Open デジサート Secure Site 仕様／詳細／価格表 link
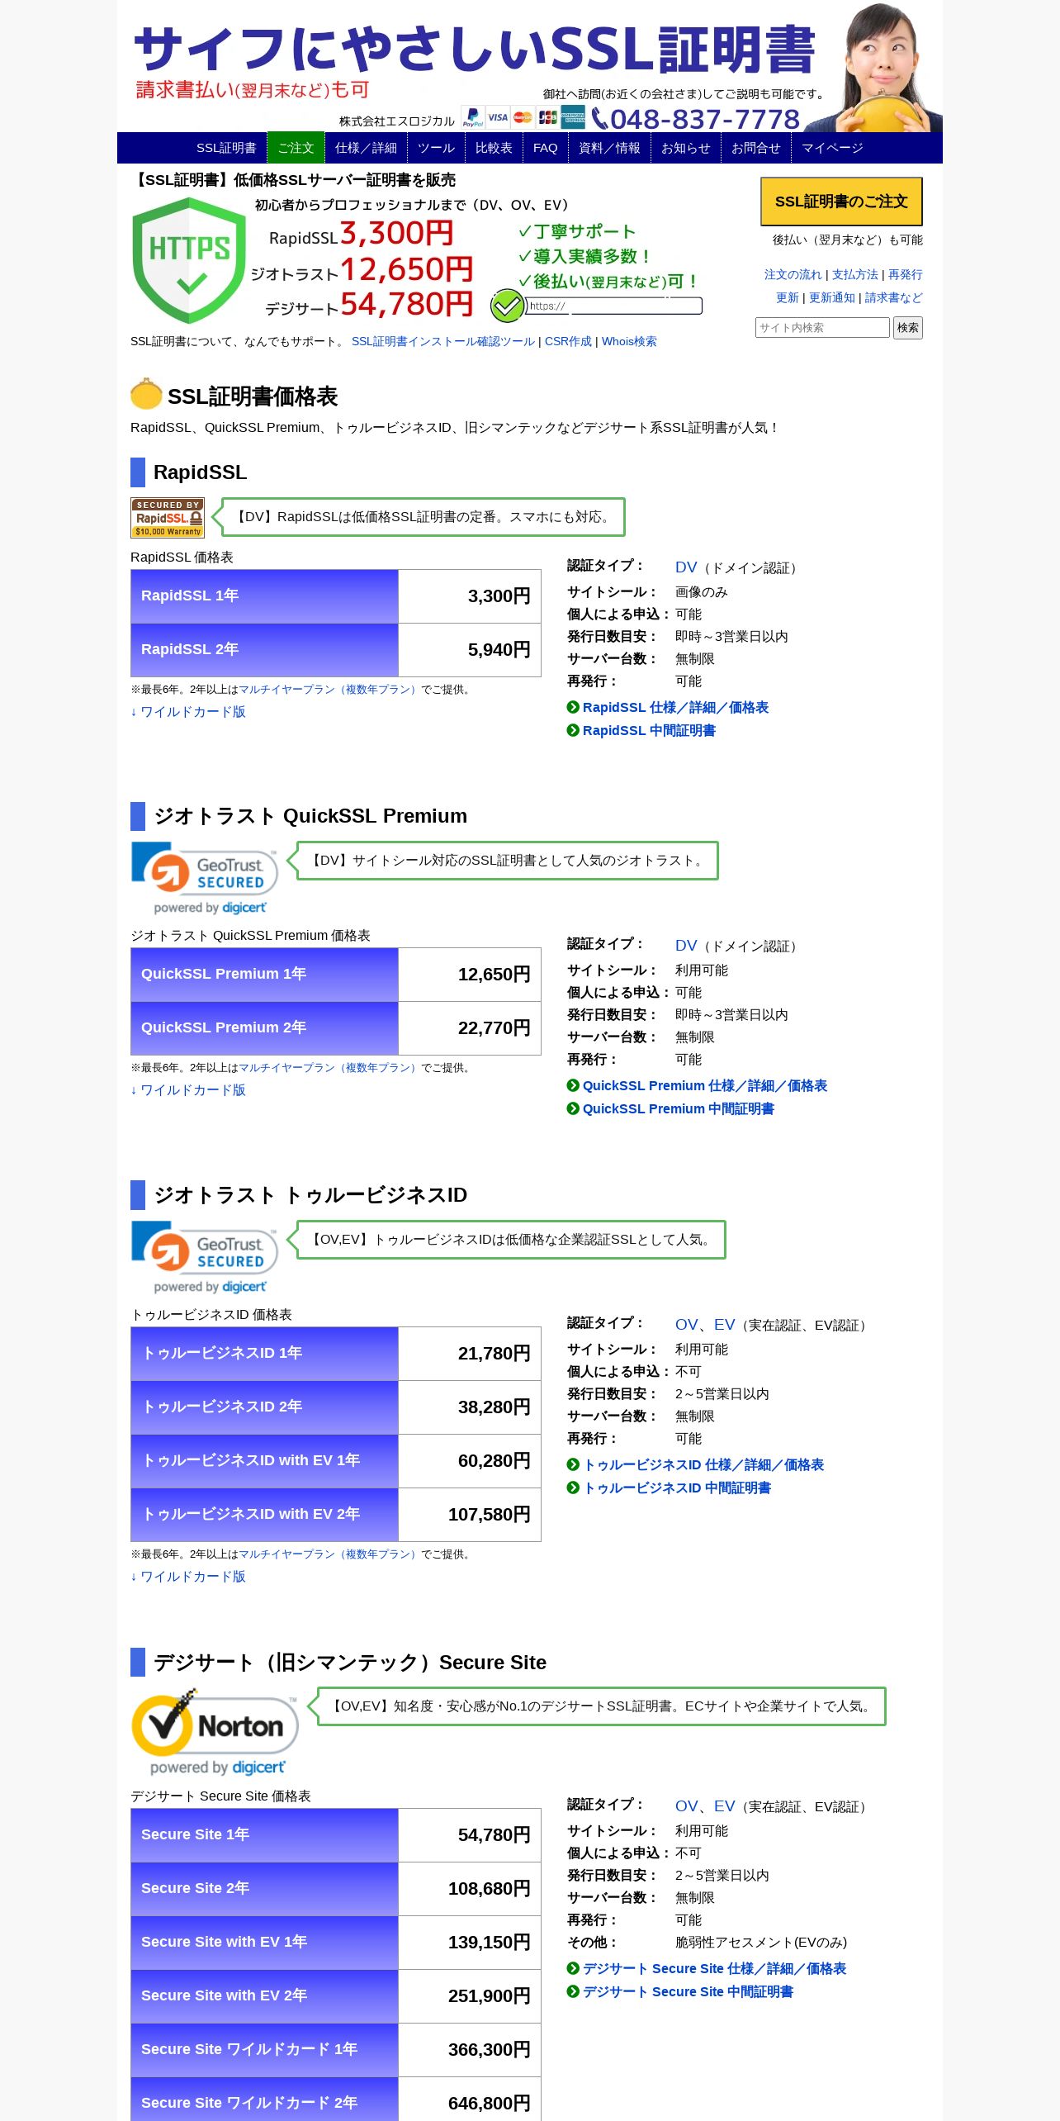Image resolution: width=1060 pixels, height=2121 pixels. [714, 1969]
